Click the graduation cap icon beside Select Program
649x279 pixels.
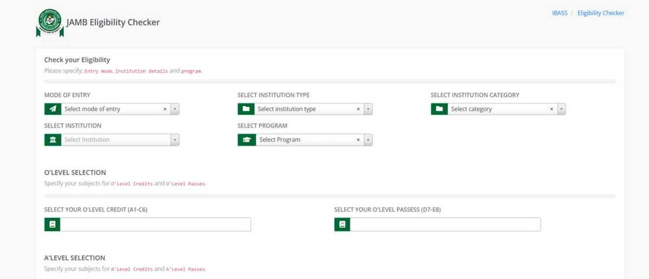247,140
